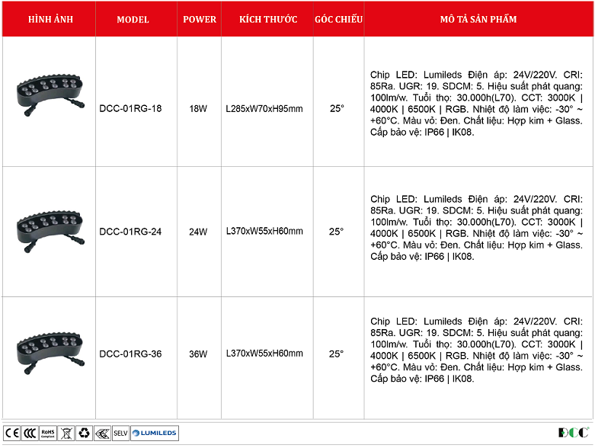Select the 24W power cell

point(198,232)
